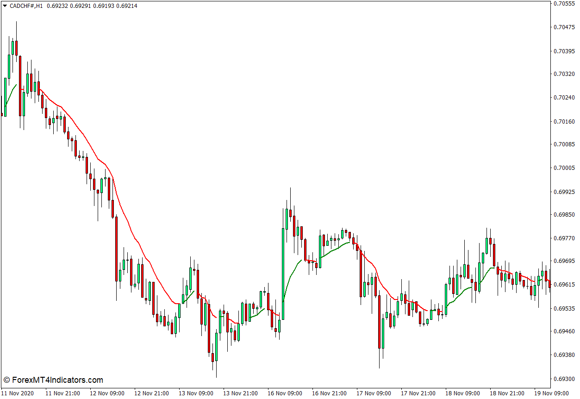Click the green indicator segment at chart start
The image size is (580, 399).
(x=10, y=94)
